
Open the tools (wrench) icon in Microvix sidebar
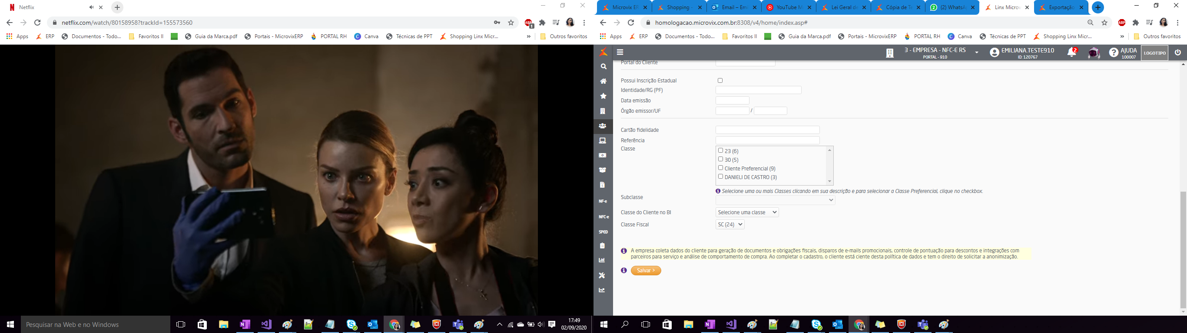[602, 275]
